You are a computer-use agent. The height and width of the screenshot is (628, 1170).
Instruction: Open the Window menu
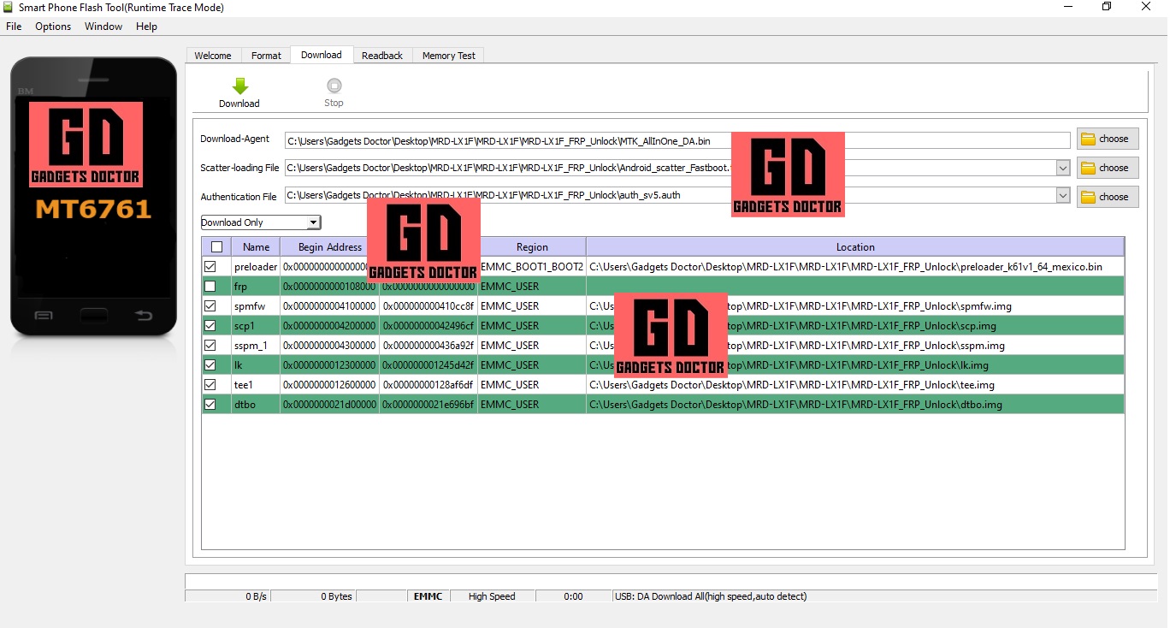click(103, 27)
